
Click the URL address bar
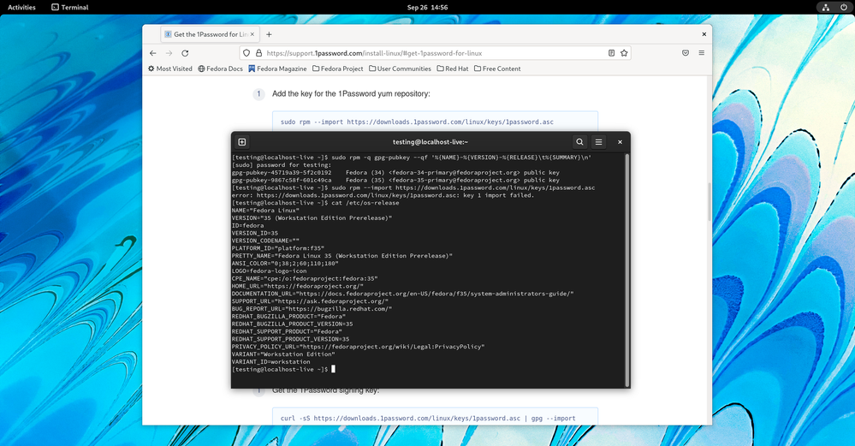[428, 53]
